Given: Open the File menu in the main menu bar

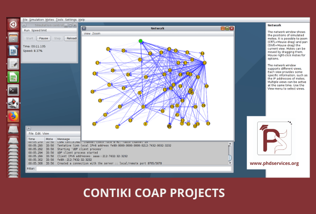Looking at the screenshot, I should point(25,20).
